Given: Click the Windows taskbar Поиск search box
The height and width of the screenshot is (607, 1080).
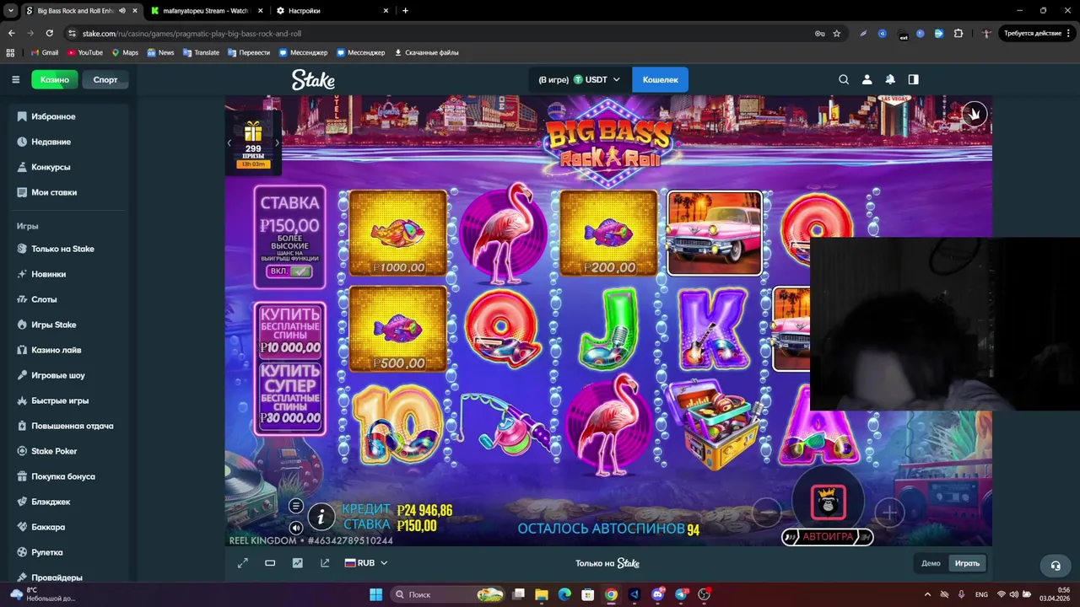Looking at the screenshot, I should pyautogui.click(x=451, y=594).
